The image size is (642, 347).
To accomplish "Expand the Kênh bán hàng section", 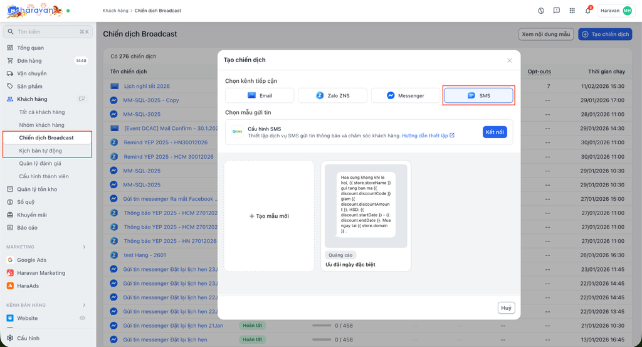I will [84, 306].
